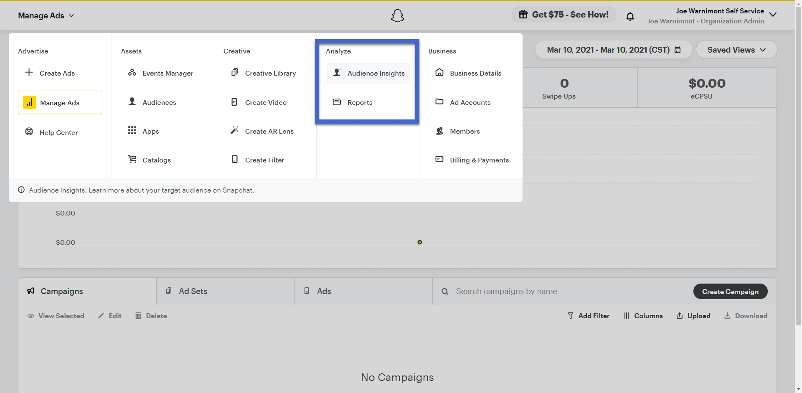Viewport: 802px width, 393px height.
Task: Open the Catalogs cart icon item
Action: [x=132, y=159]
